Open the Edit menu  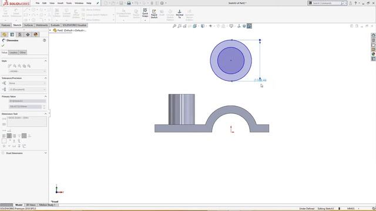coord(45,3)
